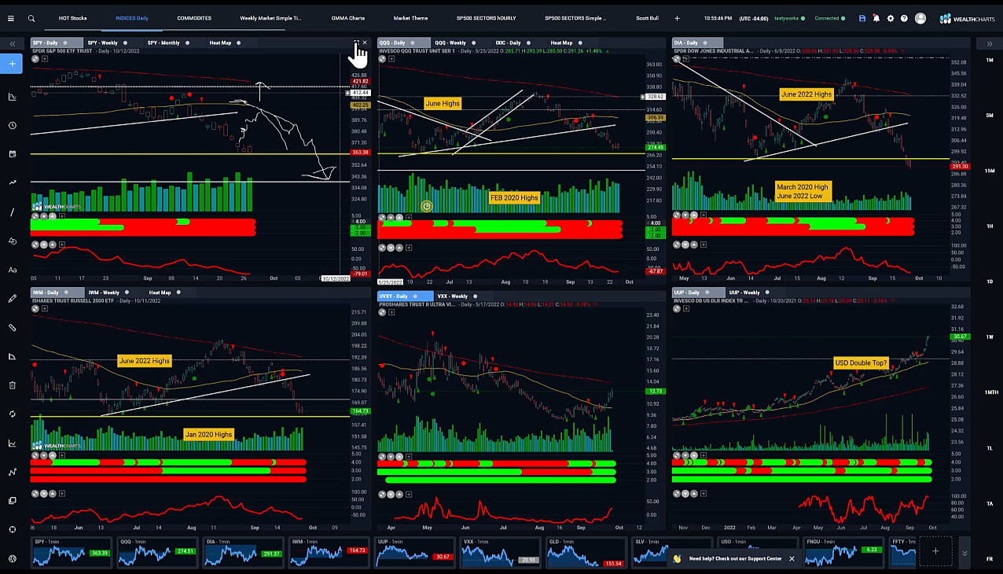This screenshot has height=574, width=1003.
Task: Open the notifications bell
Action: click(876, 18)
